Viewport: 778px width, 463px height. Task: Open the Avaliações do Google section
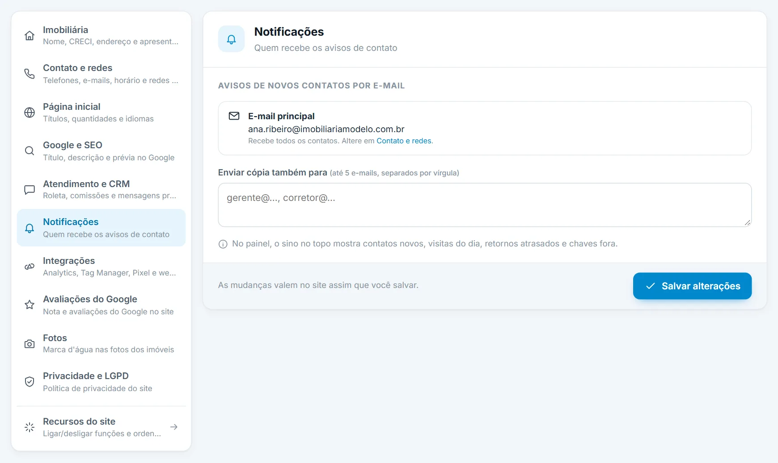[101, 305]
